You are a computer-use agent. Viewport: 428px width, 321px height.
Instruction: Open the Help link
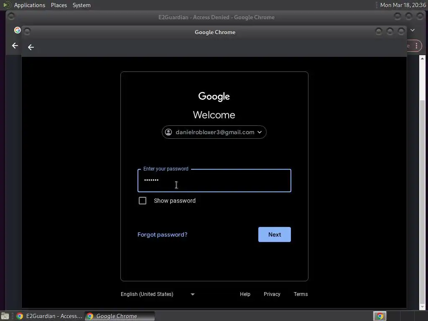pos(245,294)
